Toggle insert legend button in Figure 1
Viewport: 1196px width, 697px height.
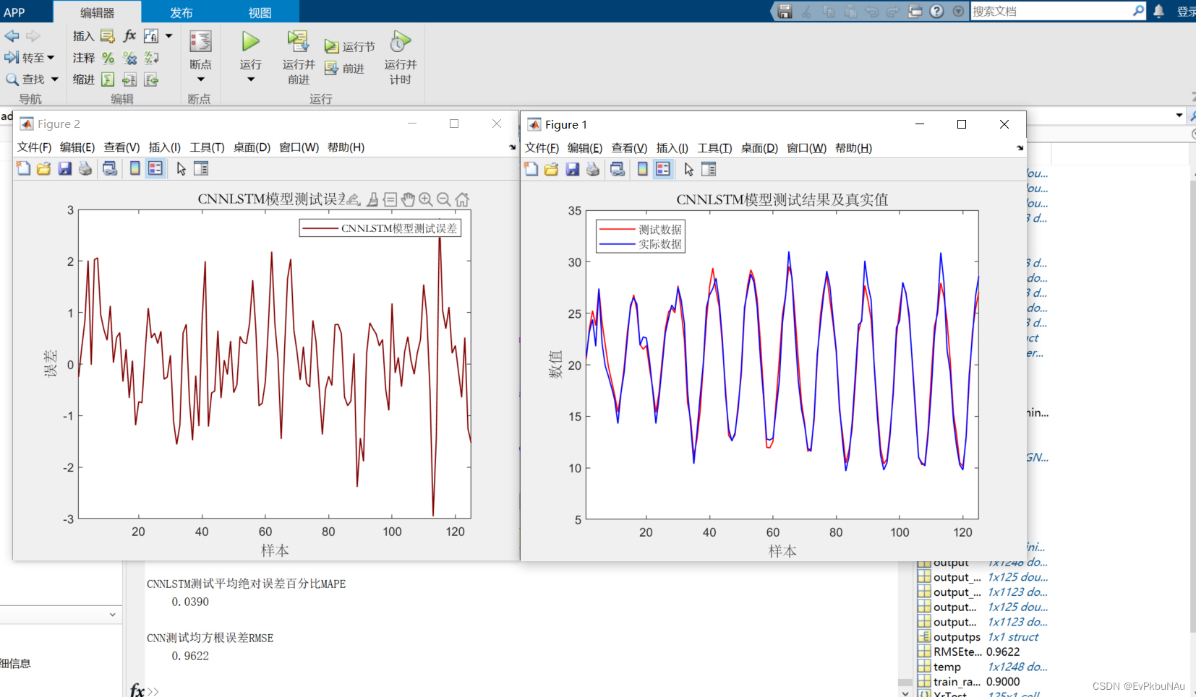663,169
